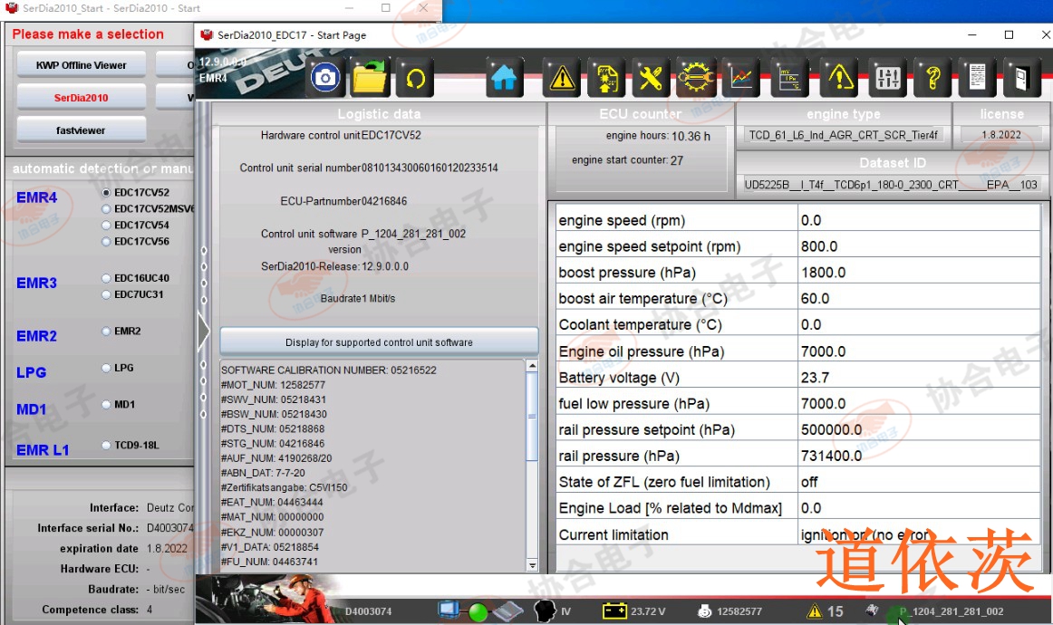Click Display for supported control unit software
1053x625 pixels.
tap(379, 342)
